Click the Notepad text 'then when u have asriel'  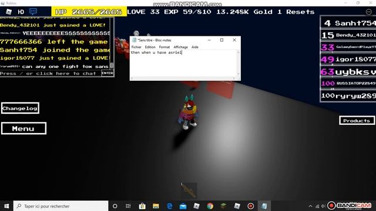click(156, 52)
